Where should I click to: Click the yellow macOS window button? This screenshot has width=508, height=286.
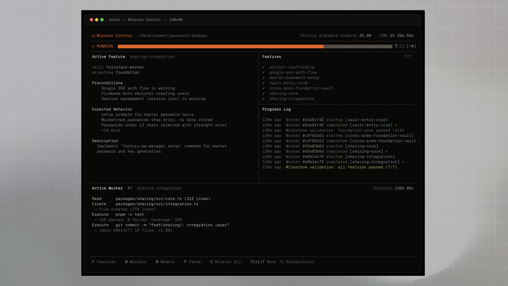[x=97, y=20]
